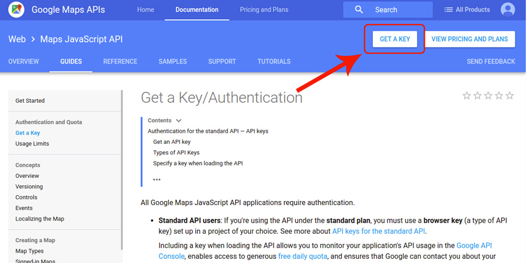Image resolution: width=526 pixels, height=263 pixels.
Task: Go to the Home tab
Action: pyautogui.click(x=146, y=10)
